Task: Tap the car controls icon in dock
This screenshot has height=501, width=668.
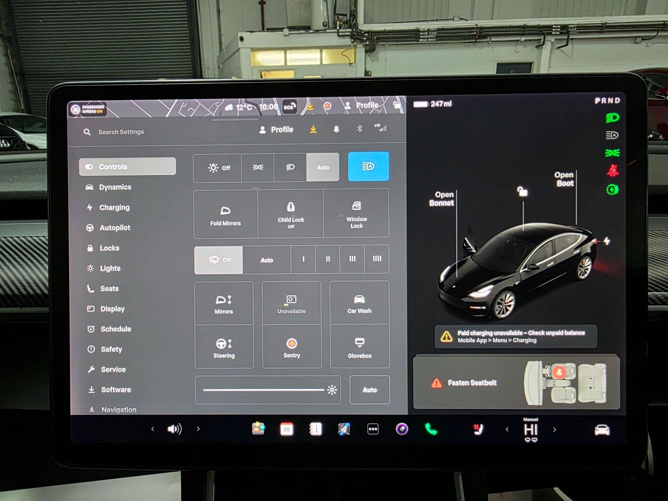Action: [602, 430]
